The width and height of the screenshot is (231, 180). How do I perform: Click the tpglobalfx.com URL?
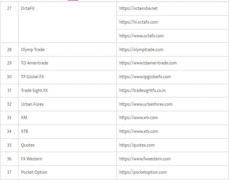pyautogui.click(x=145, y=77)
